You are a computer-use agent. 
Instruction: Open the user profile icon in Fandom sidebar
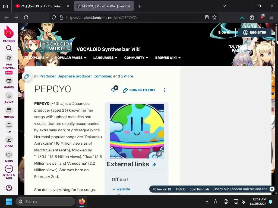(9, 188)
